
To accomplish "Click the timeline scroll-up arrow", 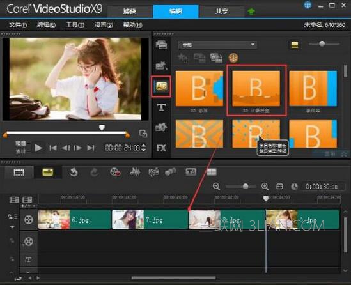I will coord(345,212).
